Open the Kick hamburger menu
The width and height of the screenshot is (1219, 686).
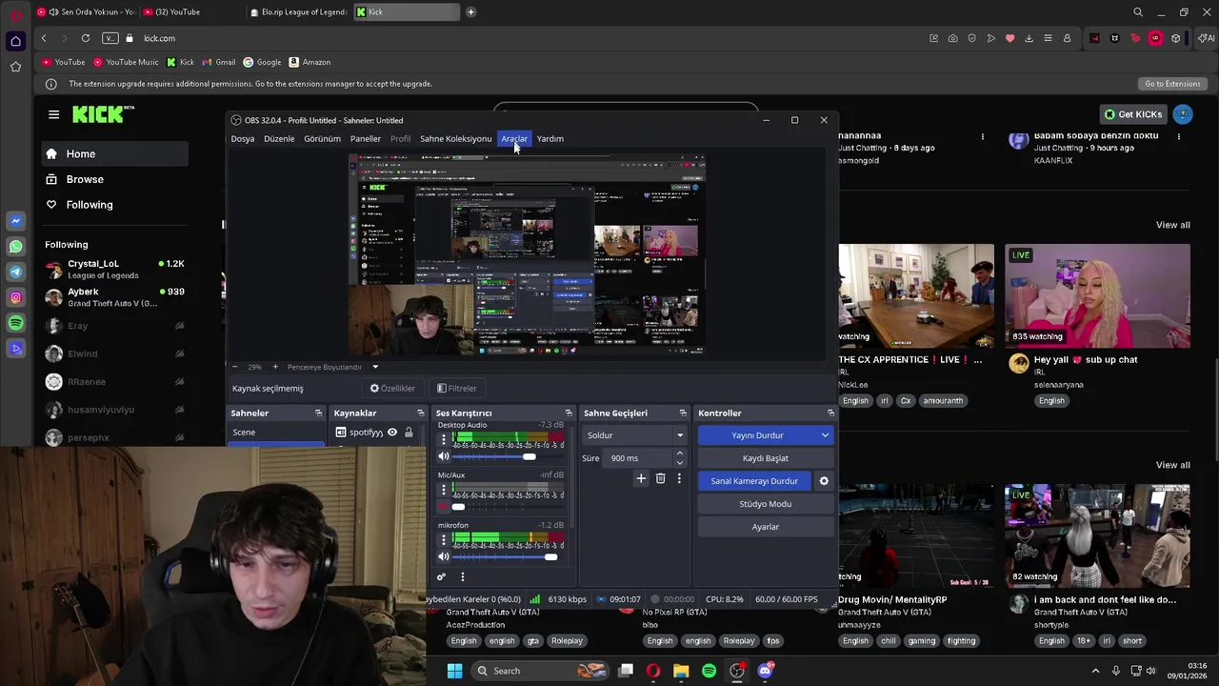coord(53,114)
